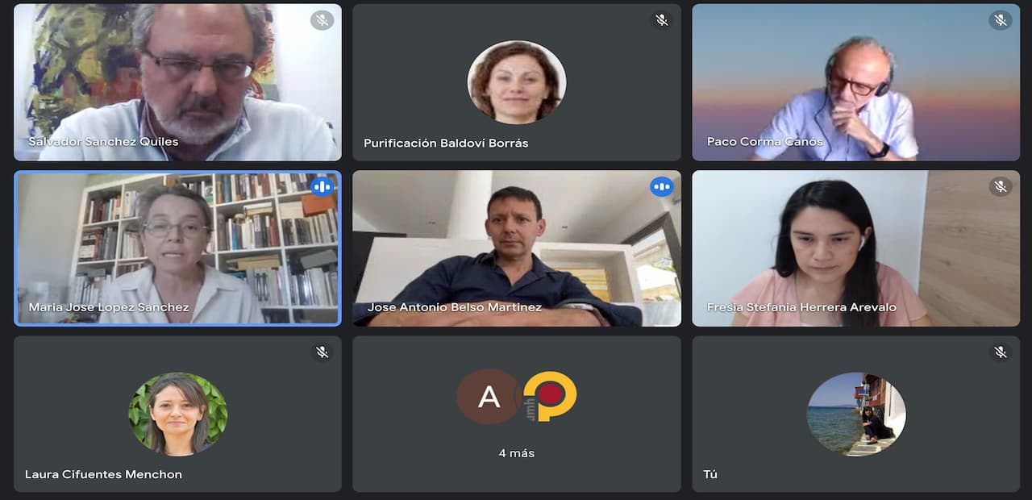Select Salvador Sanchez Quiles video feed
This screenshot has height=500, width=1032.
[x=178, y=82]
